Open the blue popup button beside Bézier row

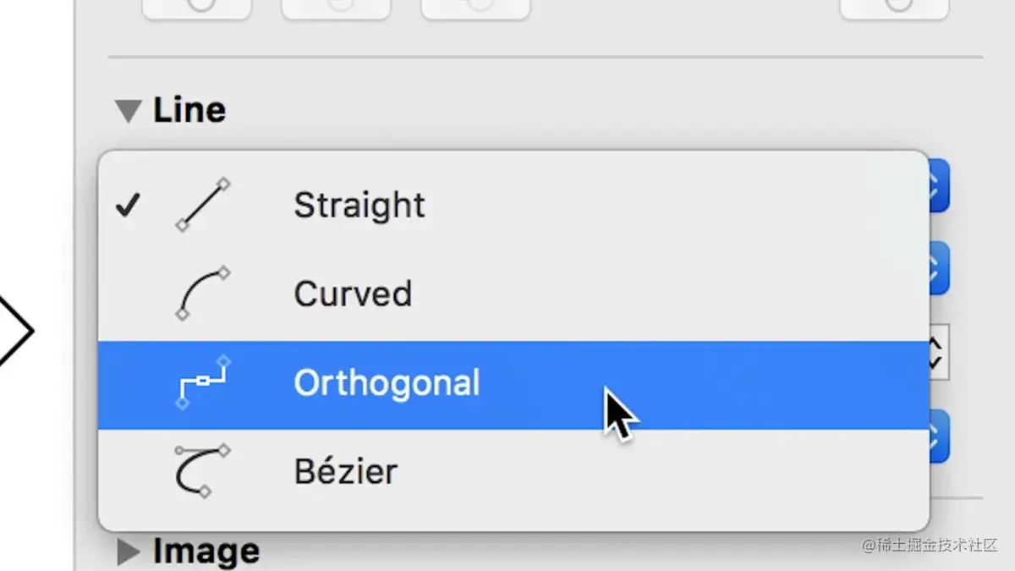tap(939, 437)
